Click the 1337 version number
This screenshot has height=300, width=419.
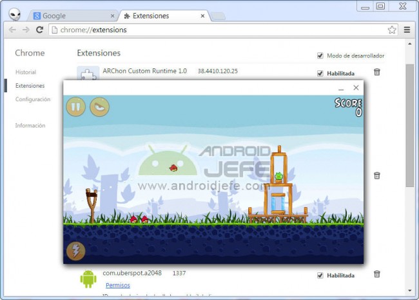[179, 274]
